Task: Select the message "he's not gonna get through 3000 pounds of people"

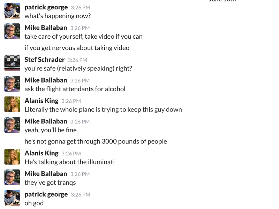Action: pyautogui.click(x=96, y=142)
